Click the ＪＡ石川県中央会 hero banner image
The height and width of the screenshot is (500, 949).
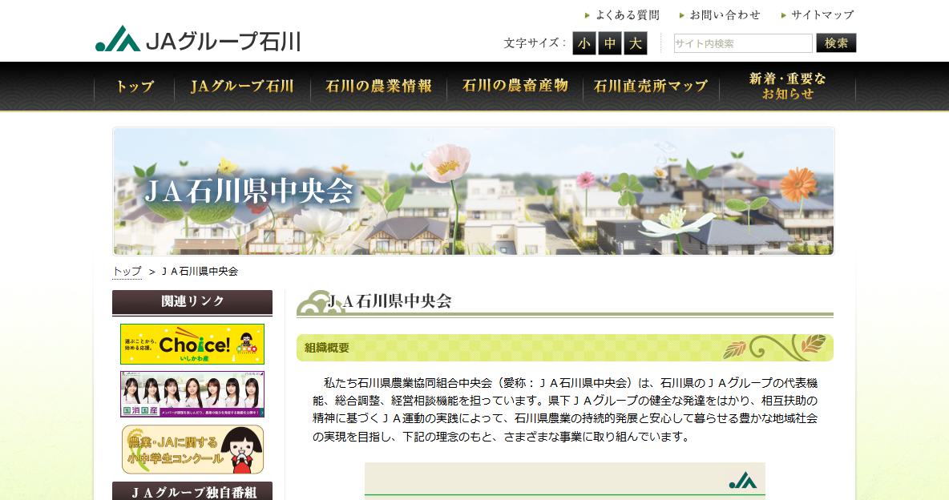click(473, 191)
